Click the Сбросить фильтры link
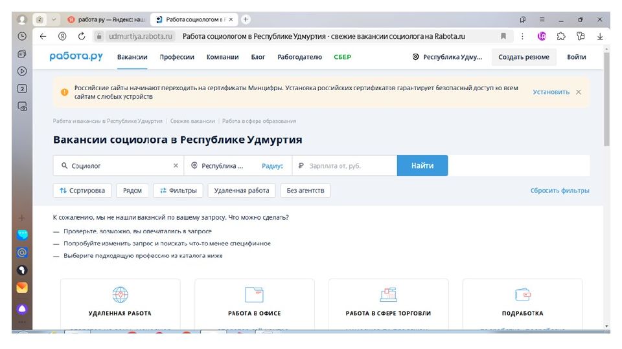This screenshot has height=349, width=622. [x=560, y=191]
